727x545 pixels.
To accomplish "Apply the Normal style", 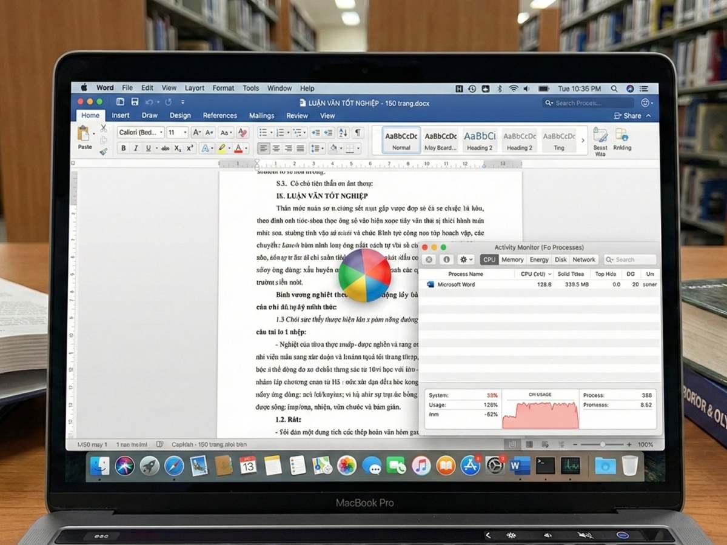I will pos(401,141).
